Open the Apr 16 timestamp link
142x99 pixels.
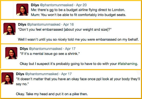pos(68,24)
